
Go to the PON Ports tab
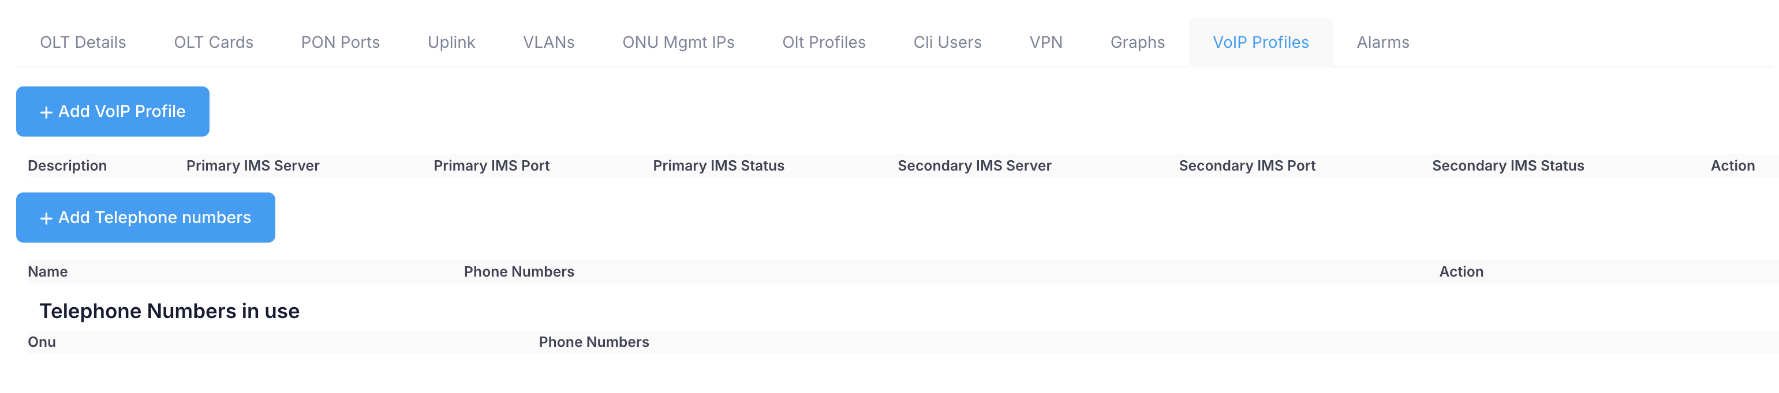tap(341, 43)
